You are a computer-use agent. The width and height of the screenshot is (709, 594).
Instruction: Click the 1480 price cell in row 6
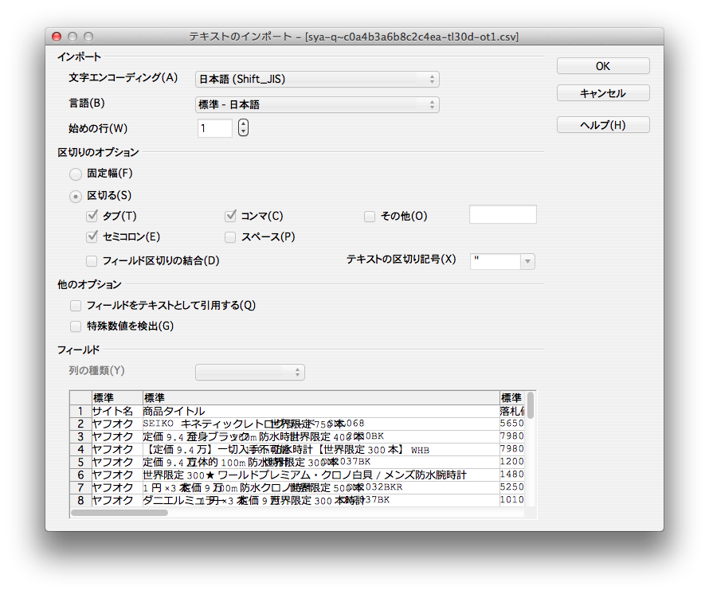point(512,475)
